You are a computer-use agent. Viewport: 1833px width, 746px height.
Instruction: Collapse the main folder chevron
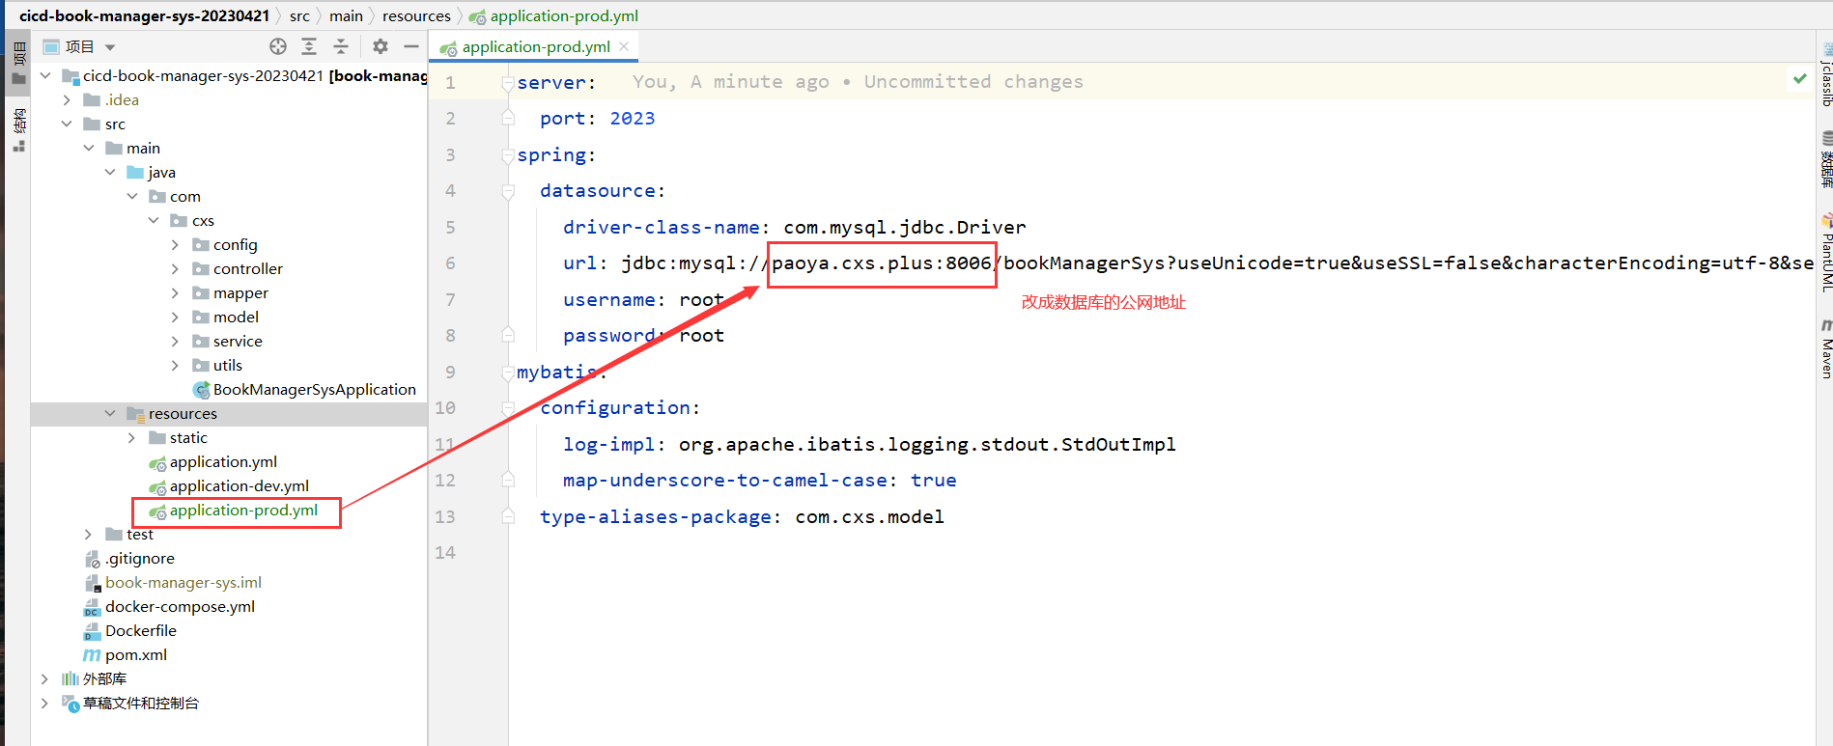click(x=89, y=148)
